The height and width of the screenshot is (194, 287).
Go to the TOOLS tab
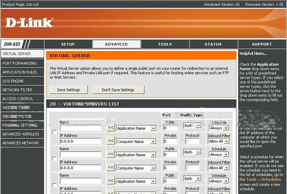165,44
